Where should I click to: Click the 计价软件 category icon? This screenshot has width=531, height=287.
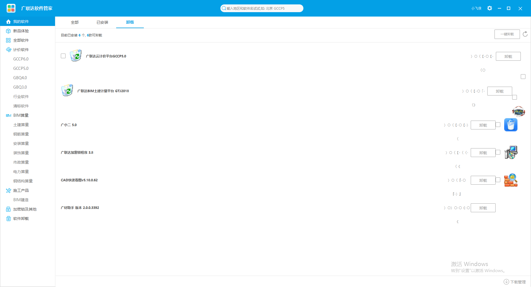(8, 50)
